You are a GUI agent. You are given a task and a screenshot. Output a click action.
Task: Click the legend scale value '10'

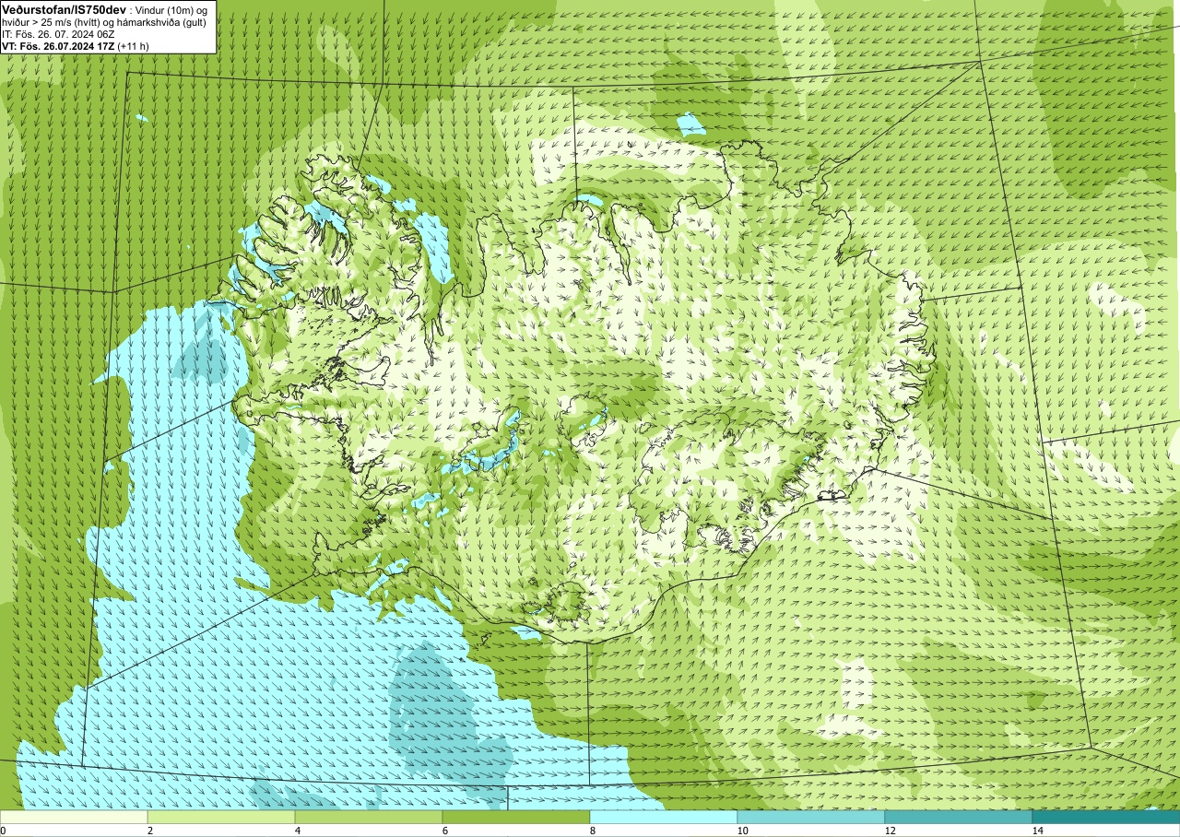[743, 831]
